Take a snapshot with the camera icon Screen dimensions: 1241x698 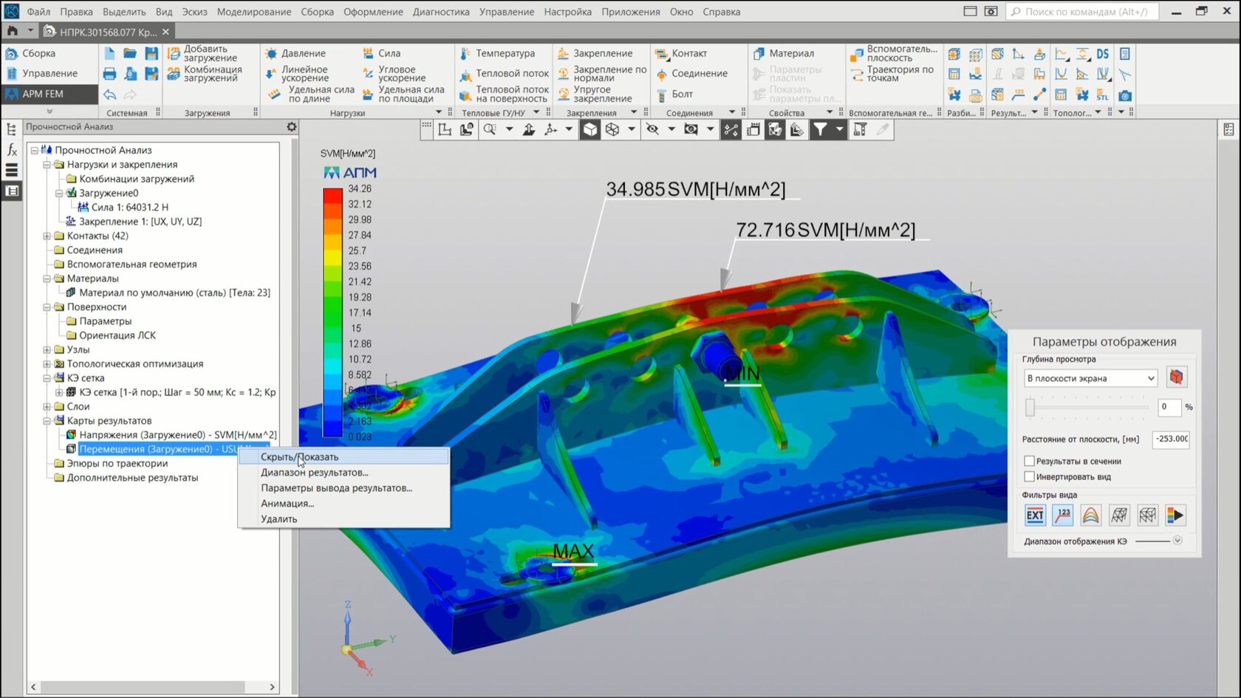click(x=1124, y=95)
